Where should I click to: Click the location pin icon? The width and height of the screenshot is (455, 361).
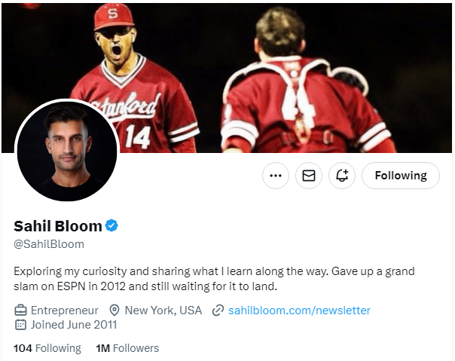coord(115,311)
